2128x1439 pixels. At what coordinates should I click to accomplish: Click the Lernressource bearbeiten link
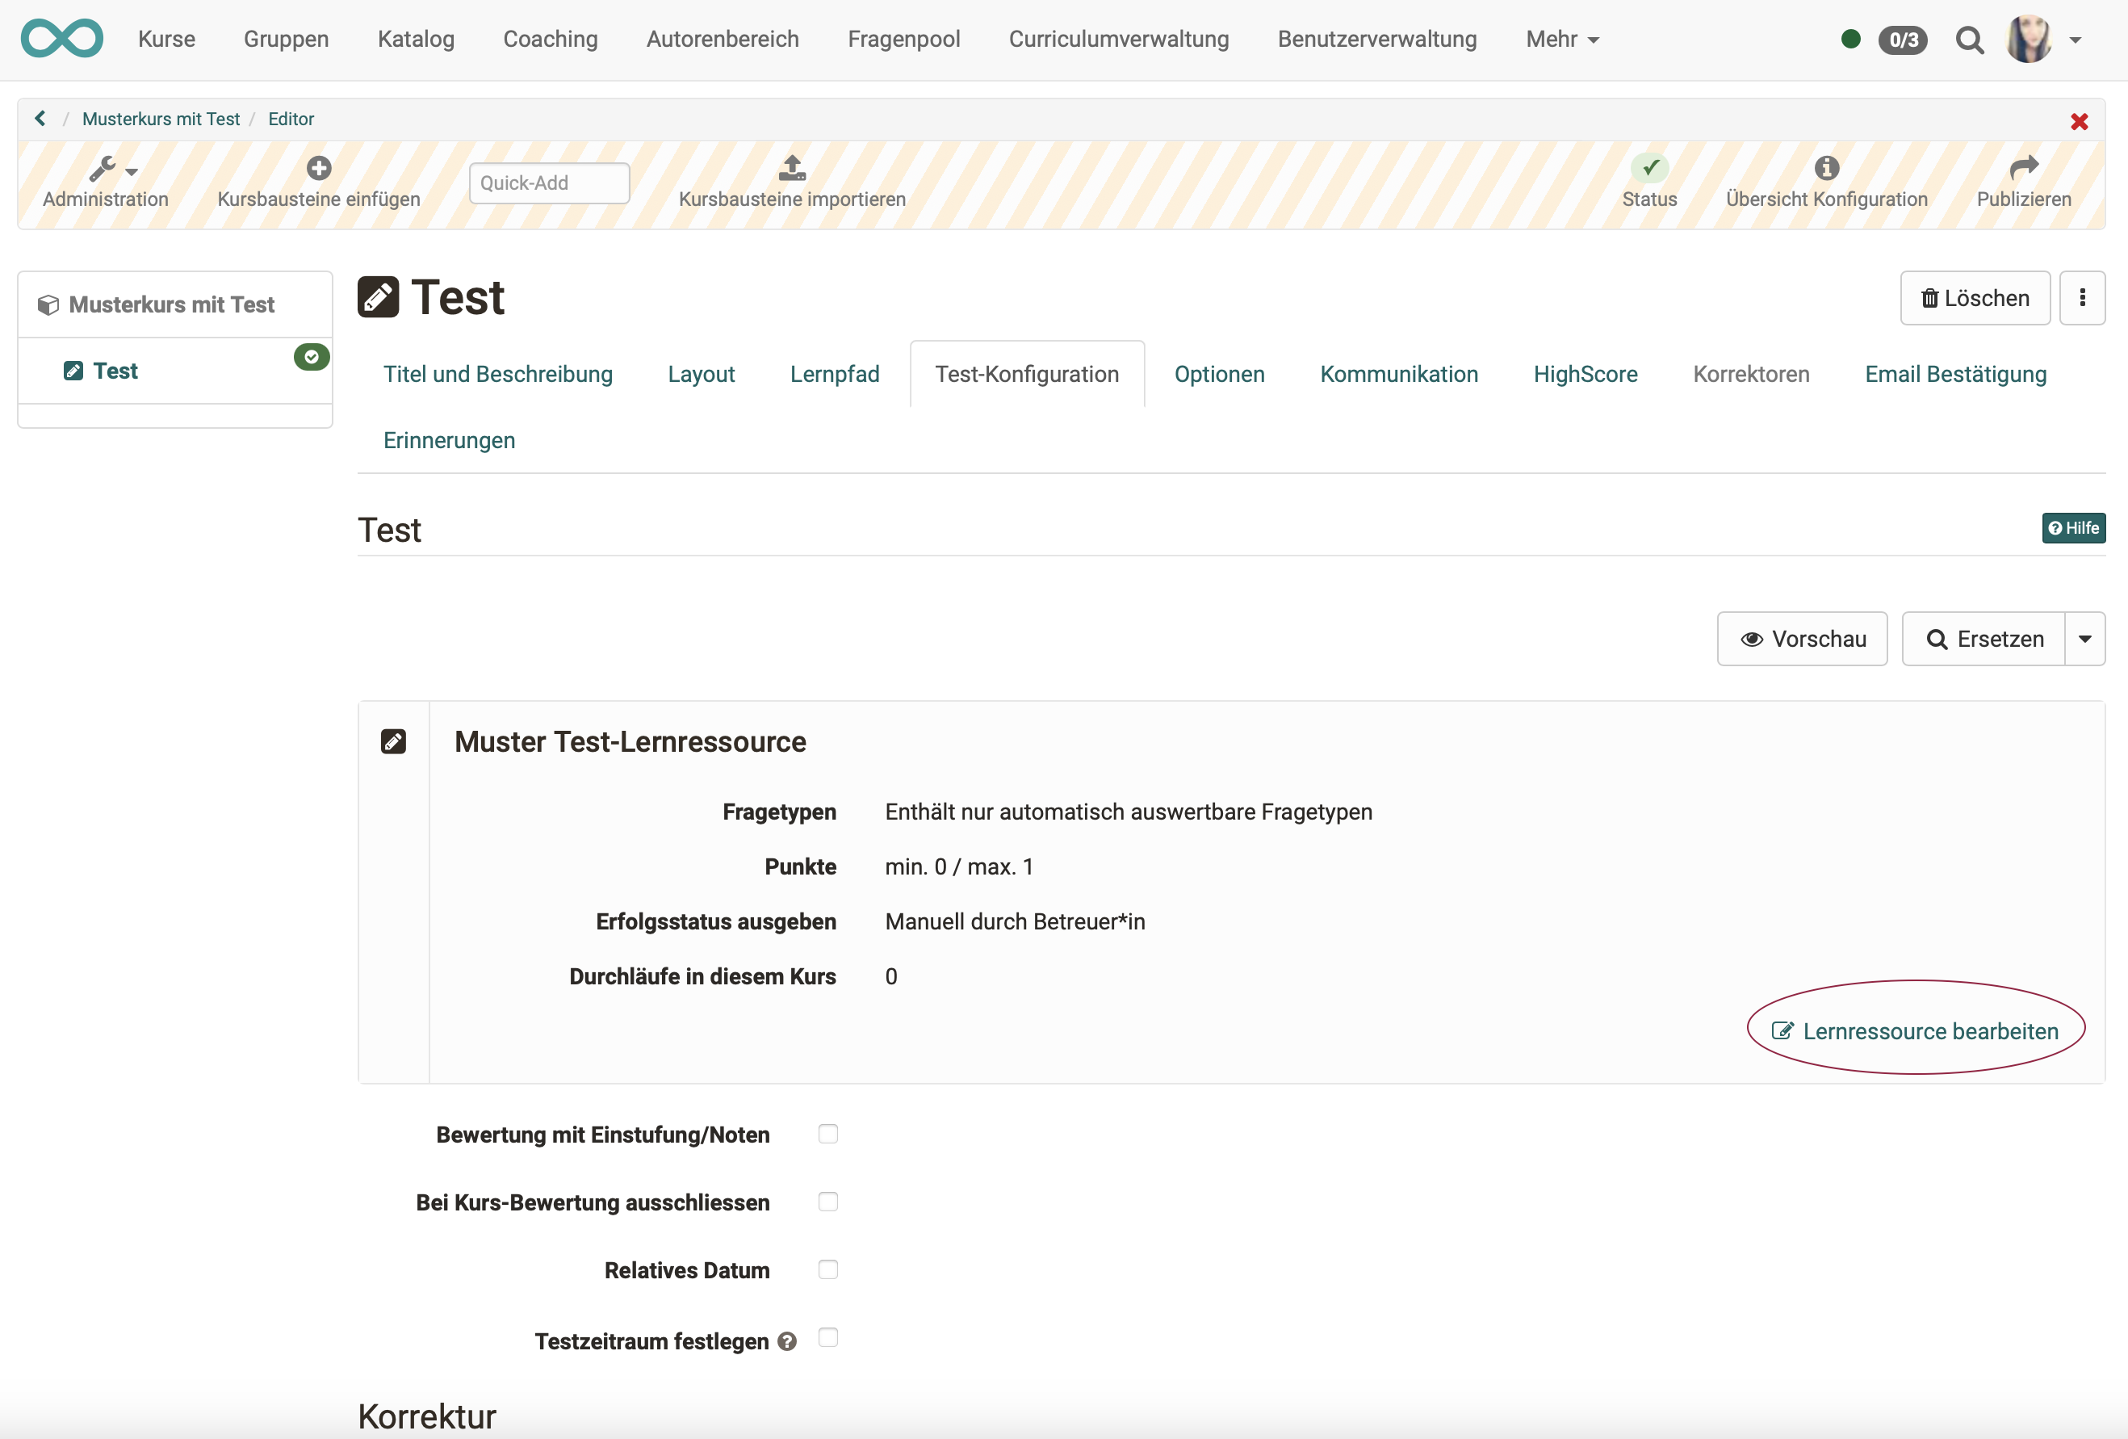coord(1916,1031)
